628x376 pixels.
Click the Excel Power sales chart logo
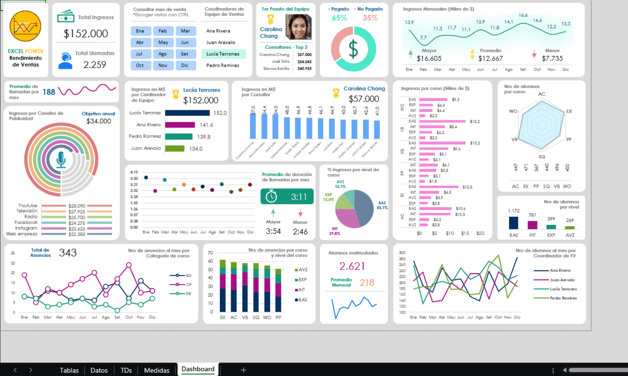(x=26, y=26)
